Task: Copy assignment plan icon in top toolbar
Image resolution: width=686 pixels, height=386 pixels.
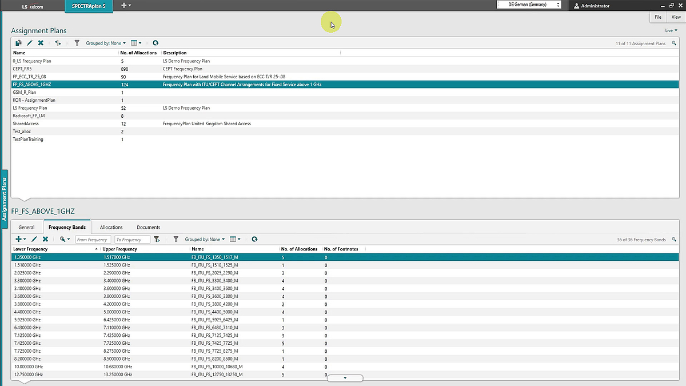Action: coord(18,43)
